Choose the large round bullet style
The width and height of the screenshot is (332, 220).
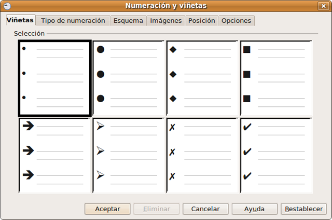(129, 78)
